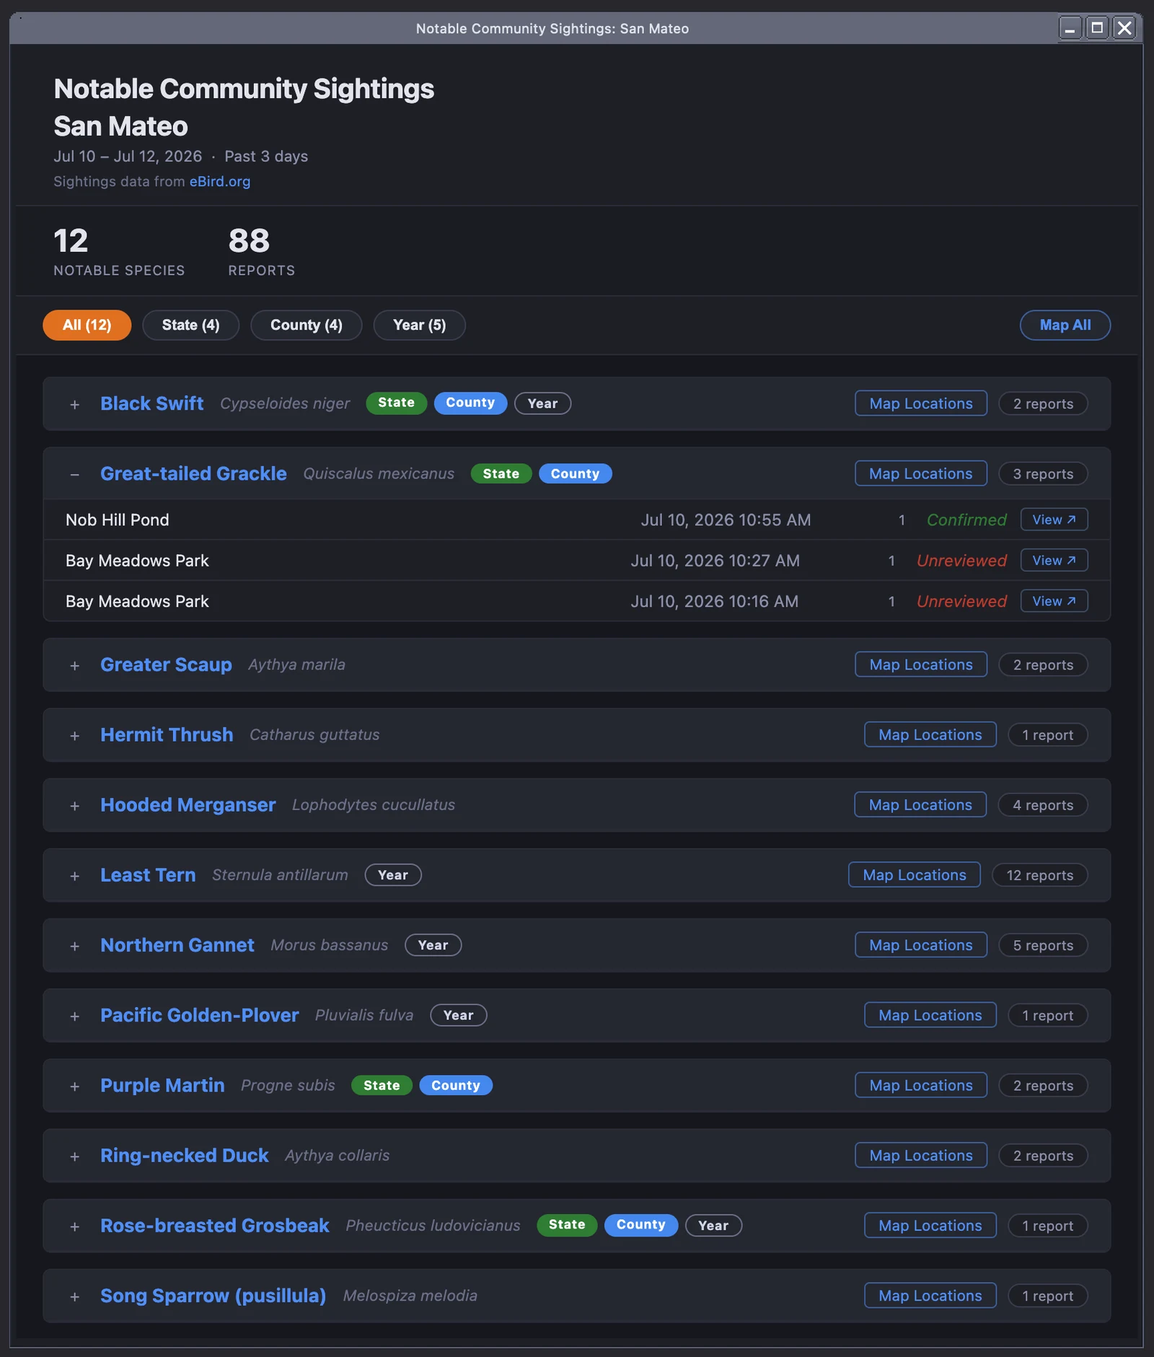Screen dimensions: 1154x1357
Task: Expand the Northern Gannet entry
Action: tap(74, 946)
